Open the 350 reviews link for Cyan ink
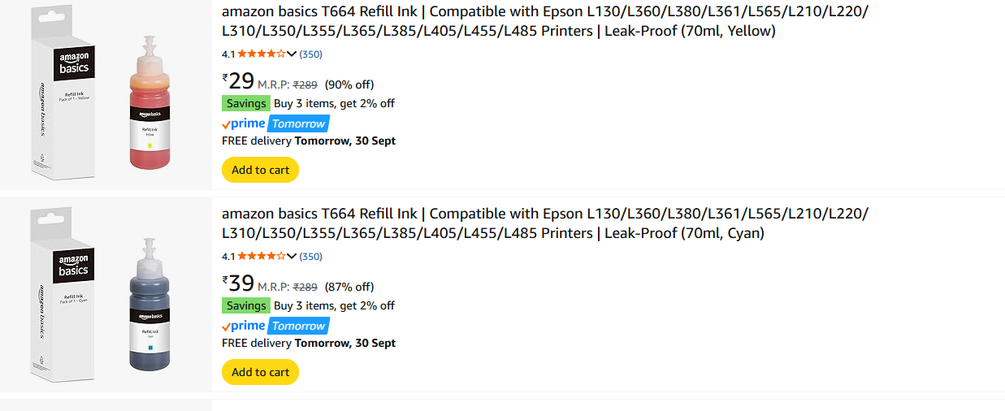 (x=311, y=257)
